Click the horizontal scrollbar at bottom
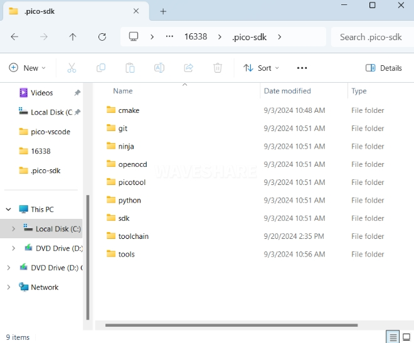This screenshot has width=414, height=343. point(231,325)
